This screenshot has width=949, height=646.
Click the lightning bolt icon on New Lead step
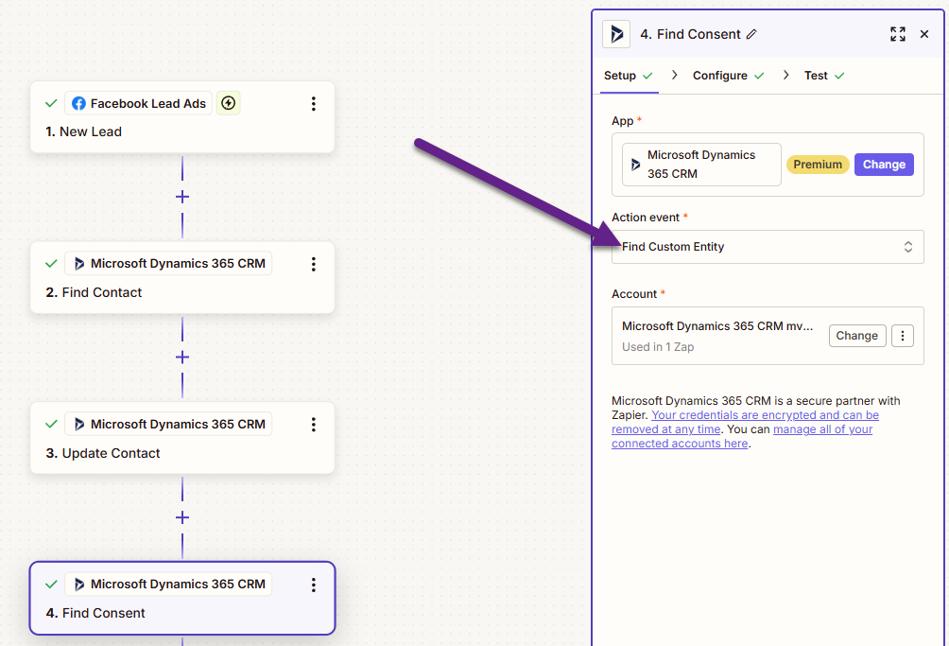[228, 103]
